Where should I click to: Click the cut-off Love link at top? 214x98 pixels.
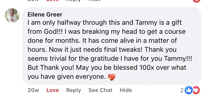53,0
